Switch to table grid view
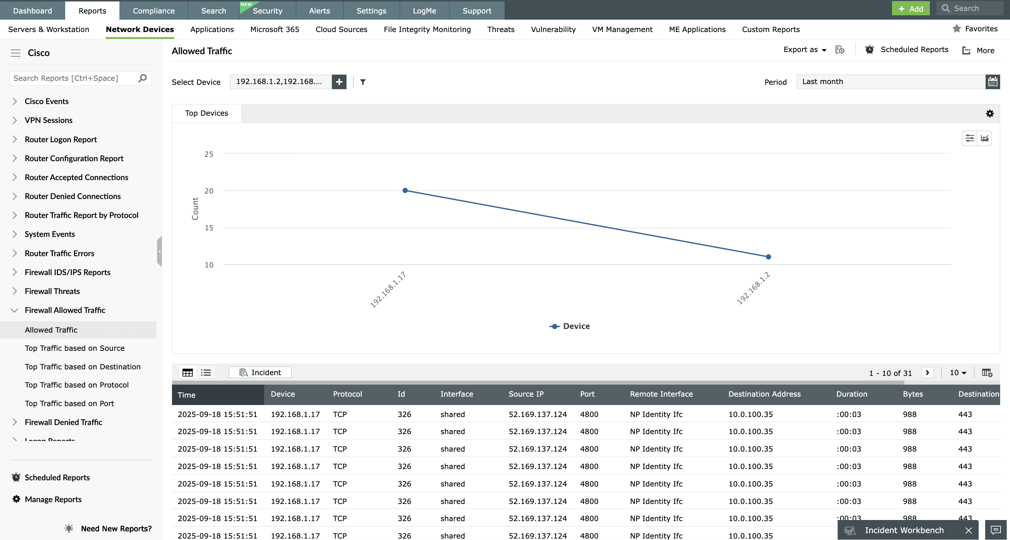Viewport: 1010px width, 540px height. click(187, 373)
